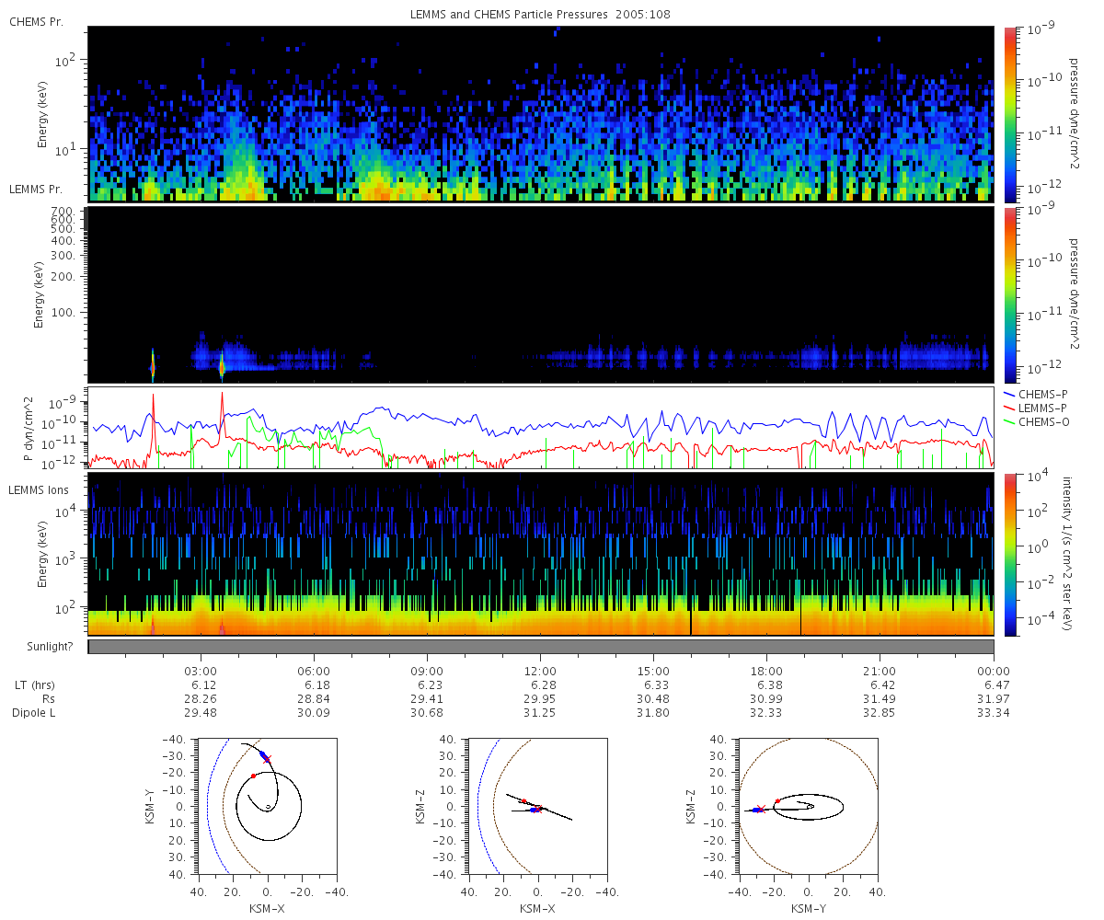Click the LEMMS Ions intensity color bar

(1010, 555)
